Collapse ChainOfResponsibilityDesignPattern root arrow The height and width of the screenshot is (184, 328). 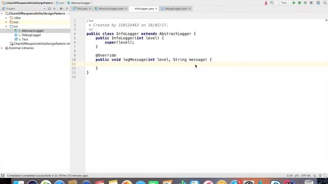[x=2, y=13]
